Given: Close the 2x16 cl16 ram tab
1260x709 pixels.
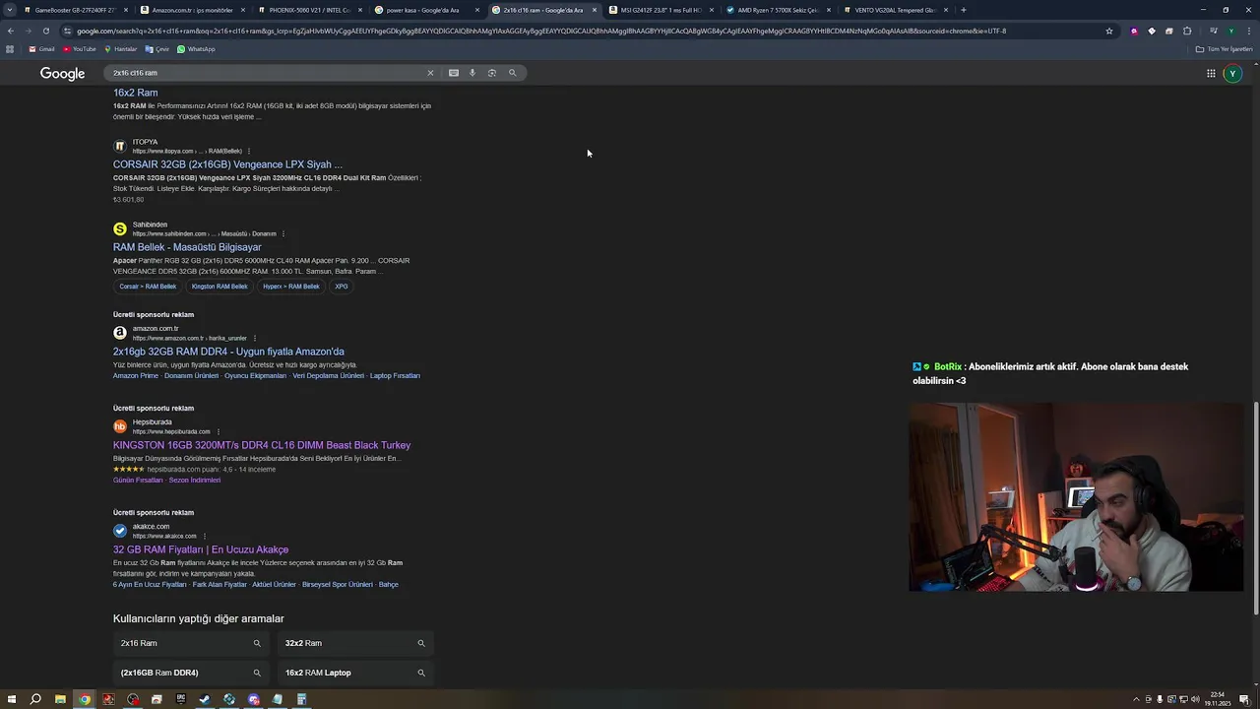Looking at the screenshot, I should pyautogui.click(x=594, y=10).
